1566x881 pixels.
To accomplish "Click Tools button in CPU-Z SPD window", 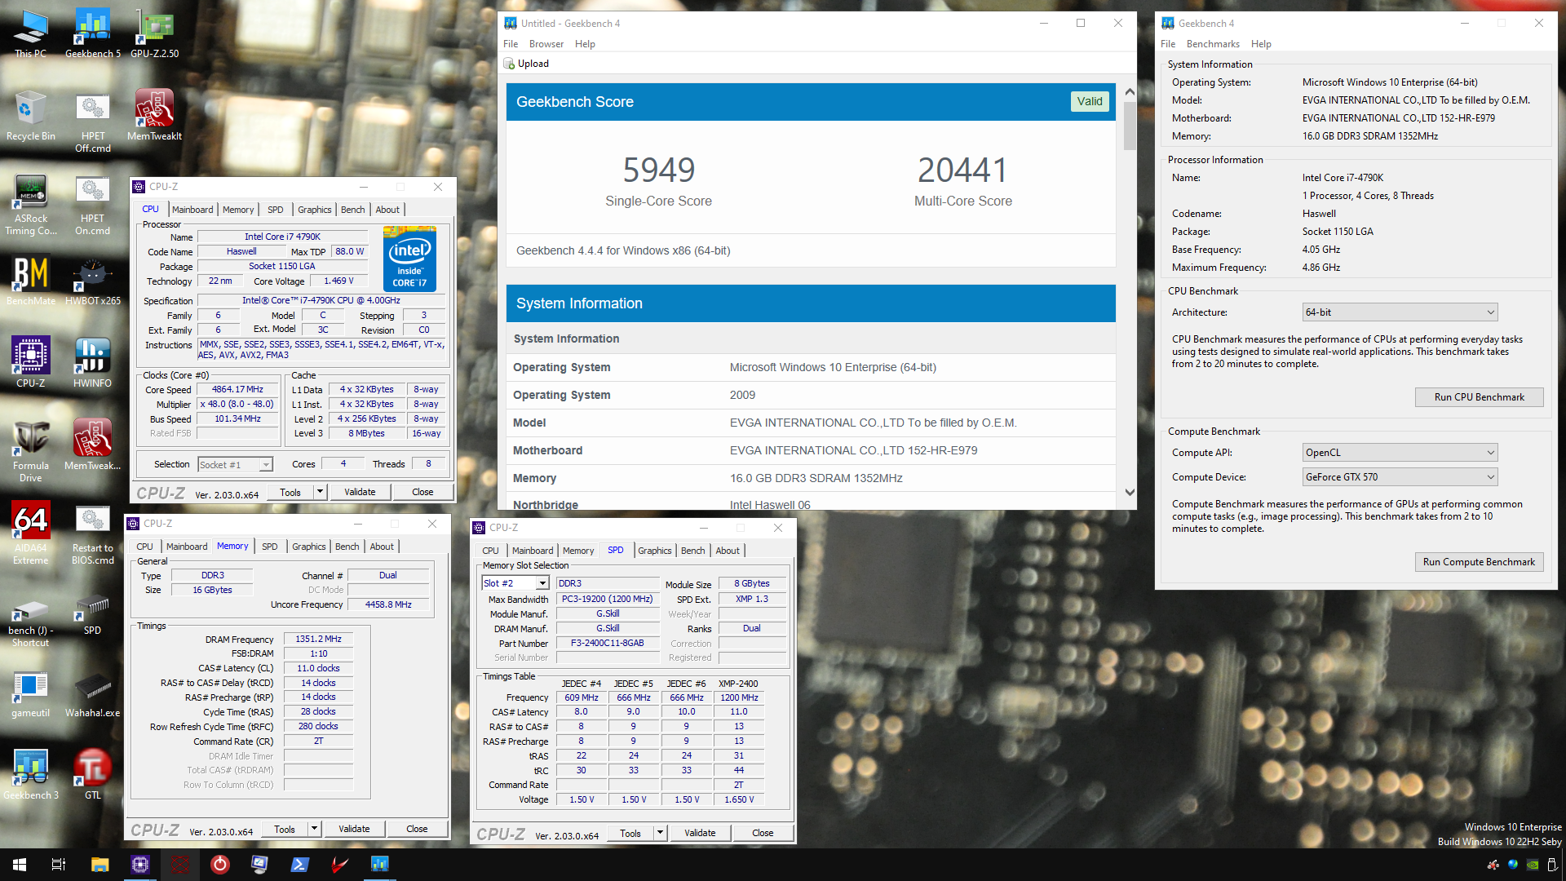I will (630, 833).
